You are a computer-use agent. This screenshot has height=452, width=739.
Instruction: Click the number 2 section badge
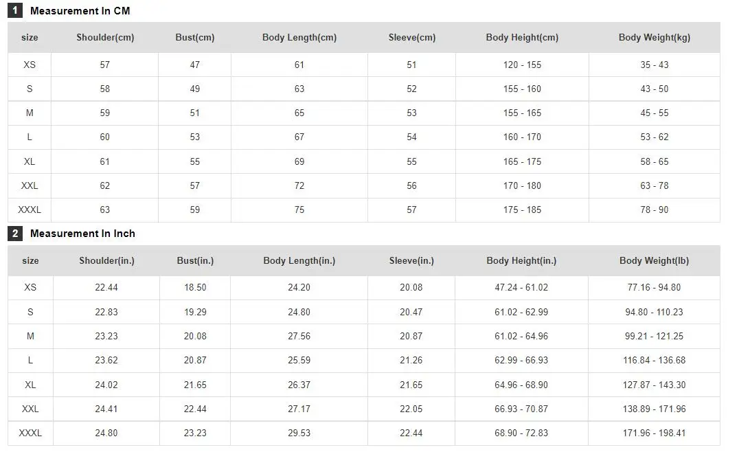click(x=15, y=234)
